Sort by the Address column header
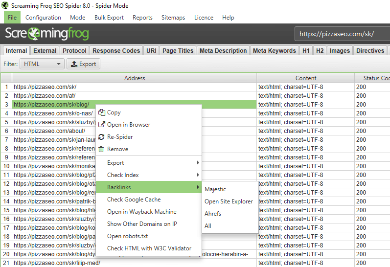390x267 pixels. [x=134, y=78]
